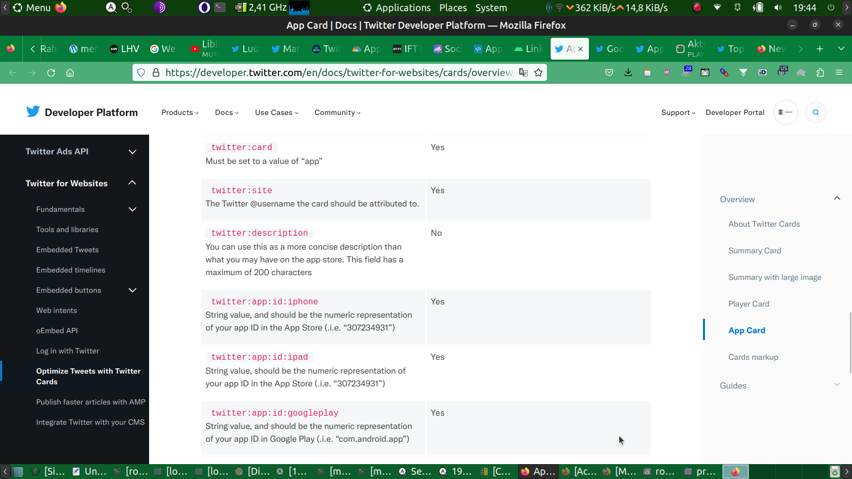
Task: Click the Twitter bird logo
Action: (x=33, y=112)
